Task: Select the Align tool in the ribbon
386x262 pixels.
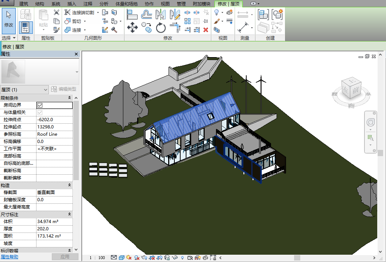Action: point(132,15)
